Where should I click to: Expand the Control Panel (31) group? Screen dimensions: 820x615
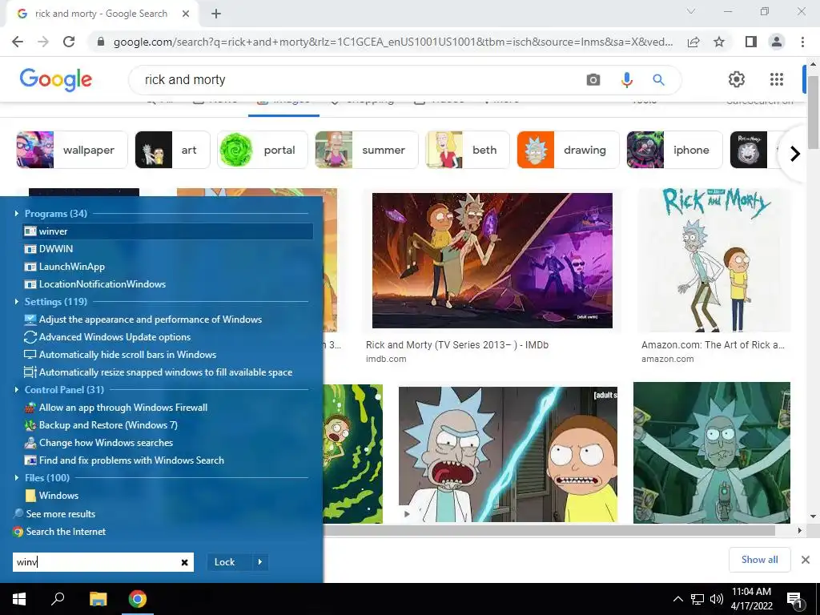pyautogui.click(x=16, y=390)
